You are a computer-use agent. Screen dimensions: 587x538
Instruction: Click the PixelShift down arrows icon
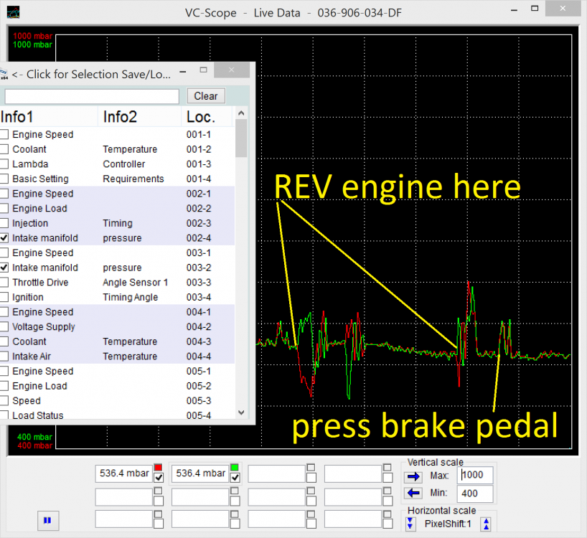point(410,524)
